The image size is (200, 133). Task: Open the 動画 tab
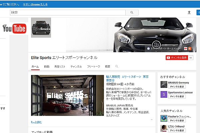(x=47, y=66)
